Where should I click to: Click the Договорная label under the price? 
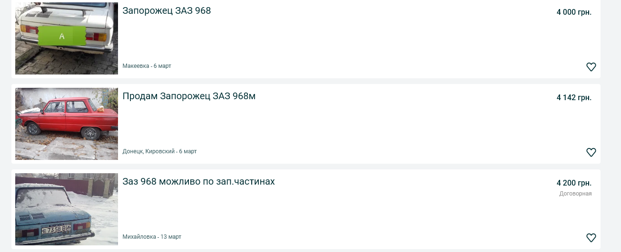tap(575, 194)
